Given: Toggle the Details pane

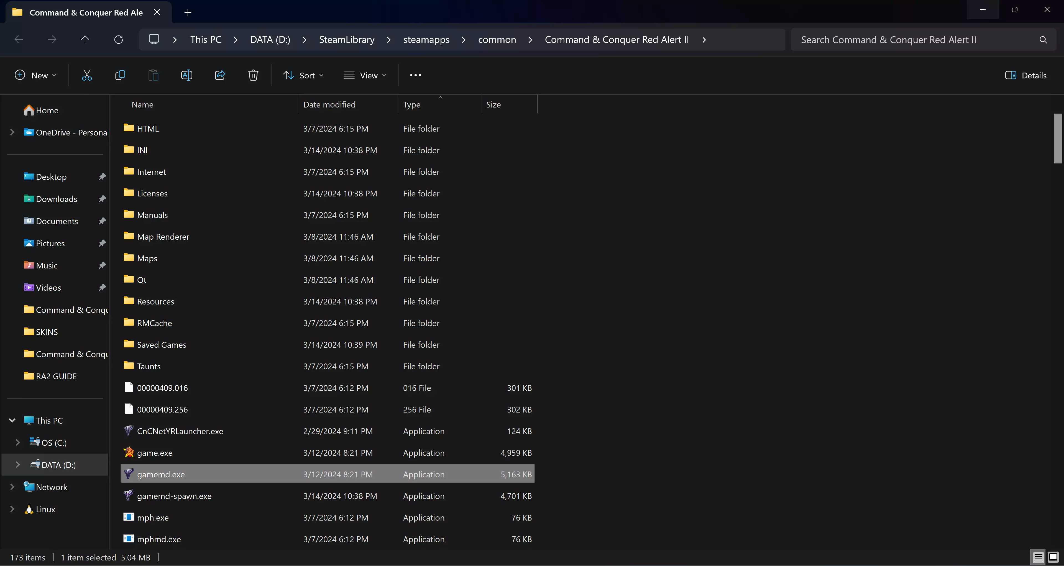Looking at the screenshot, I should [x=1025, y=75].
